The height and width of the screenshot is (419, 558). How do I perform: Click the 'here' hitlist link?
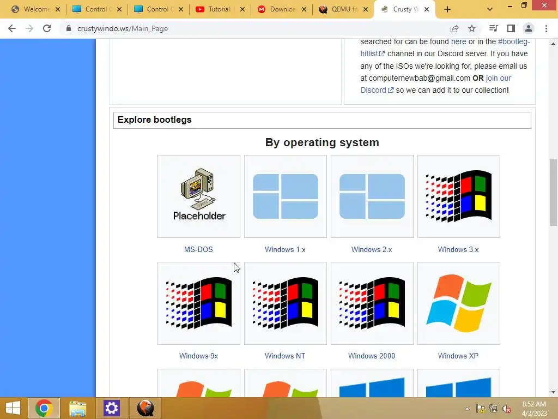458,41
